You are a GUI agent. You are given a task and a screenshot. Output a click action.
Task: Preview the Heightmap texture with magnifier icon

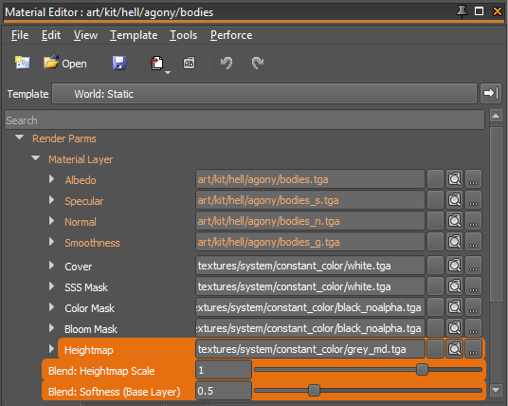(454, 349)
